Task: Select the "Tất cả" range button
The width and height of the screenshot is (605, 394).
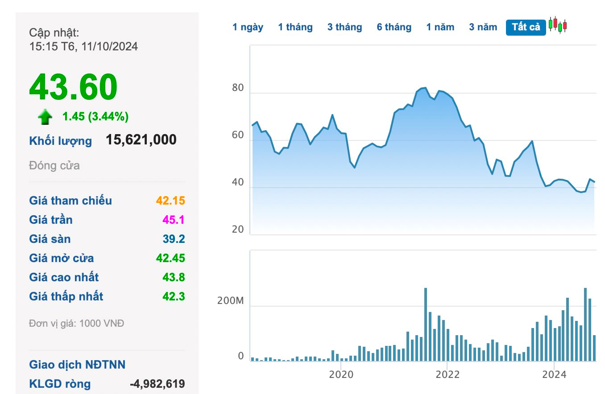Action: click(526, 27)
